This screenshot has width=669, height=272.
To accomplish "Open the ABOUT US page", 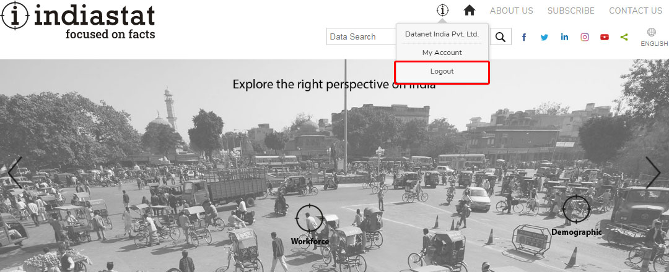I will pyautogui.click(x=511, y=11).
